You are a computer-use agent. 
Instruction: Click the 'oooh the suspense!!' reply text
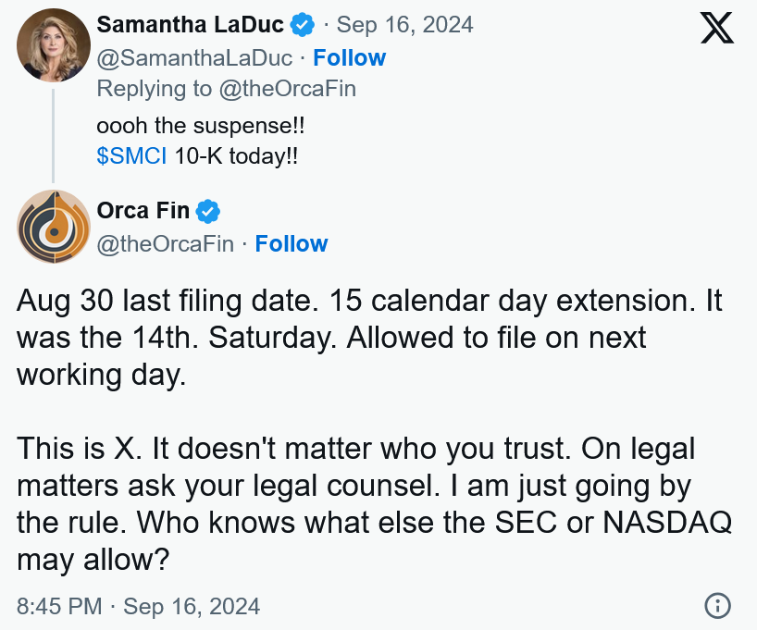[x=200, y=126]
